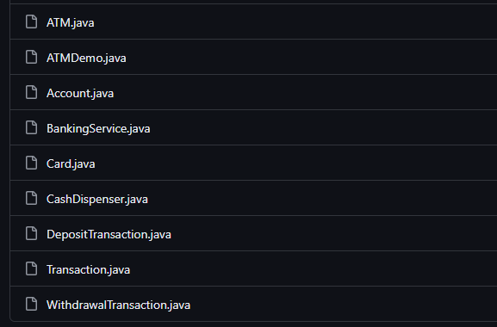This screenshot has width=497, height=327.
Task: Select the file icon for Account.java
Action: click(x=31, y=92)
